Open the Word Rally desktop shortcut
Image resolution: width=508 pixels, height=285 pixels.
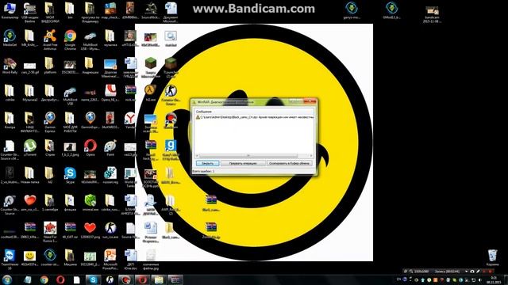[10, 66]
